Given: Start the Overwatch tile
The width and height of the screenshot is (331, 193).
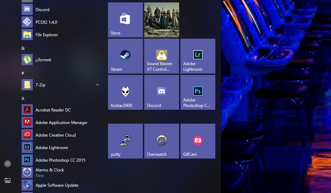Looking at the screenshot, I should pyautogui.click(x=162, y=141).
